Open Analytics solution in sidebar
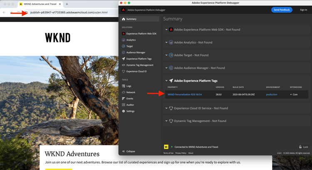312x170 pixels. click(x=131, y=40)
